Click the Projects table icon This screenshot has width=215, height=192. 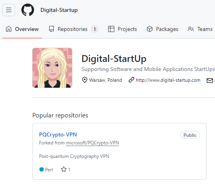111,29
